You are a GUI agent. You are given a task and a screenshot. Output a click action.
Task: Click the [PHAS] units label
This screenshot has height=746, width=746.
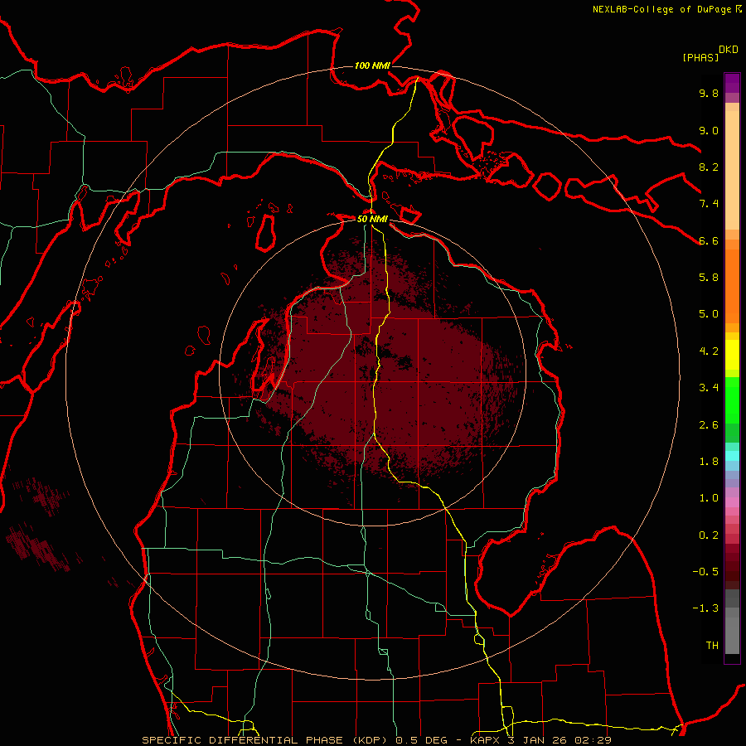coord(700,57)
